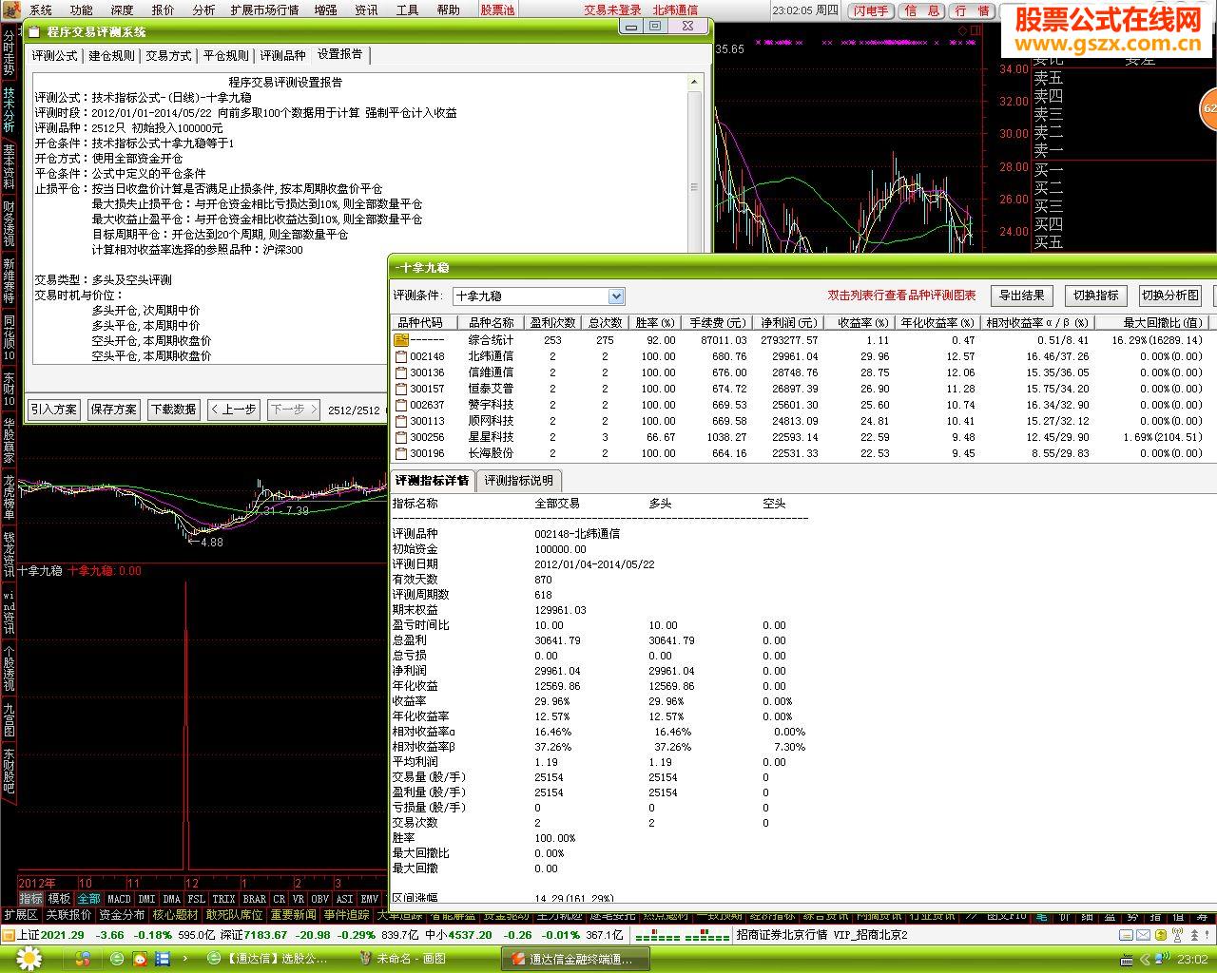Select the 评测指标详情 tab

433,481
